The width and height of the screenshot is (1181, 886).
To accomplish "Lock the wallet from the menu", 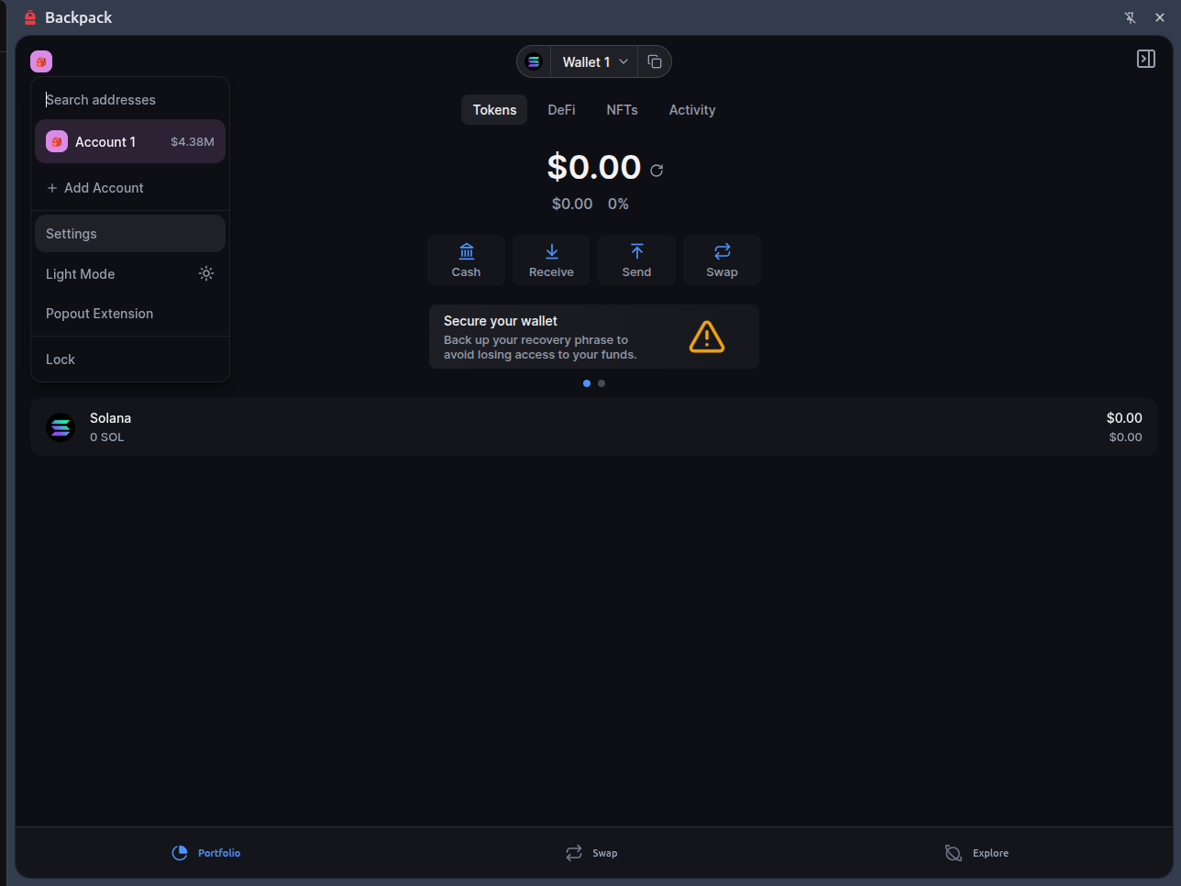I will (x=130, y=360).
